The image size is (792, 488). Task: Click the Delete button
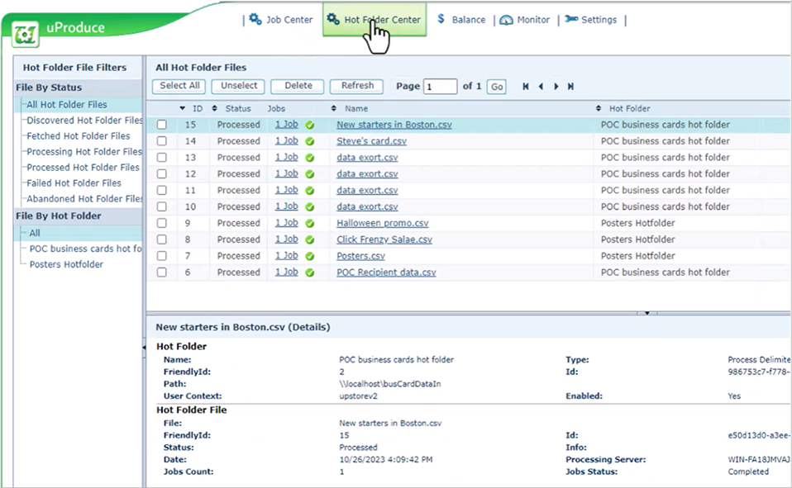tap(298, 87)
